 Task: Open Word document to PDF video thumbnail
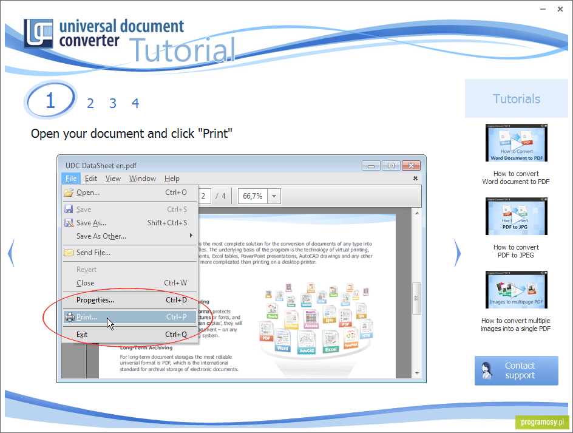click(517, 143)
